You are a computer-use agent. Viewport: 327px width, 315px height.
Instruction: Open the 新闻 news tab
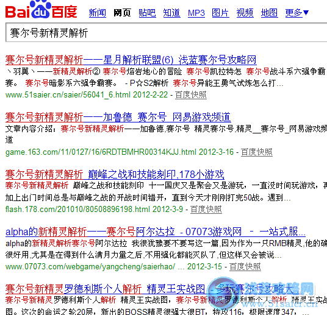(98, 13)
